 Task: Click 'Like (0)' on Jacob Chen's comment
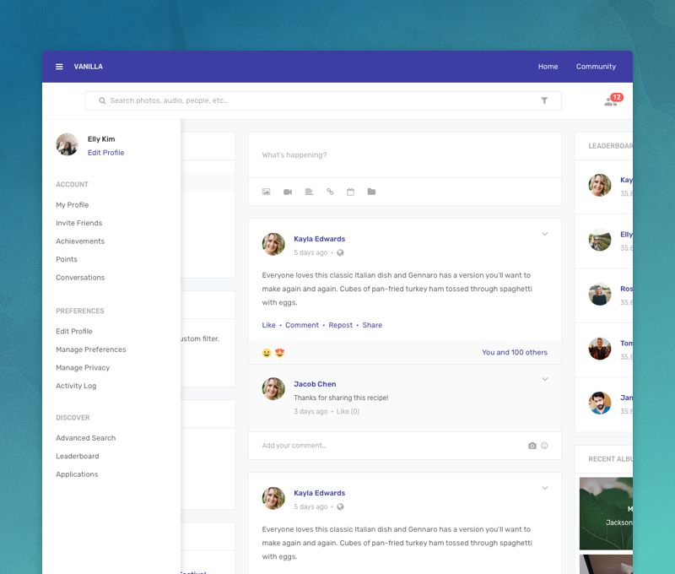pos(348,412)
